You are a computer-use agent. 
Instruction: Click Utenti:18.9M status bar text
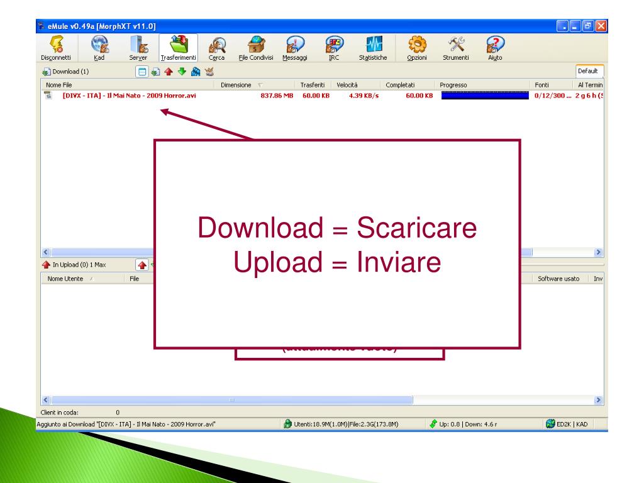(346, 425)
